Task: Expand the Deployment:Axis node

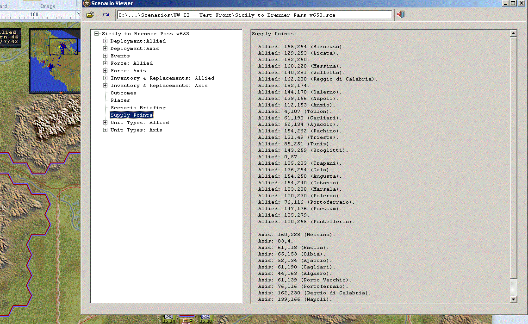Action: pos(106,49)
